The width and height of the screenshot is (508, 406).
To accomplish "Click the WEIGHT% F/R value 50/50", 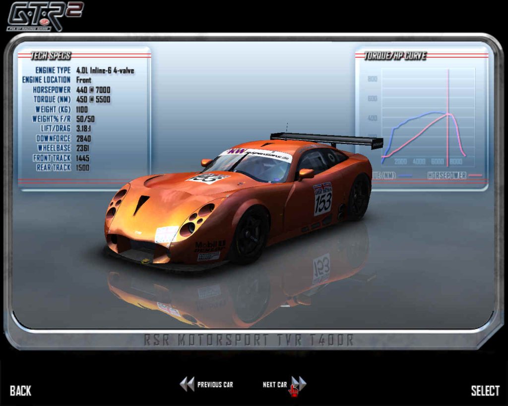I will (85, 119).
